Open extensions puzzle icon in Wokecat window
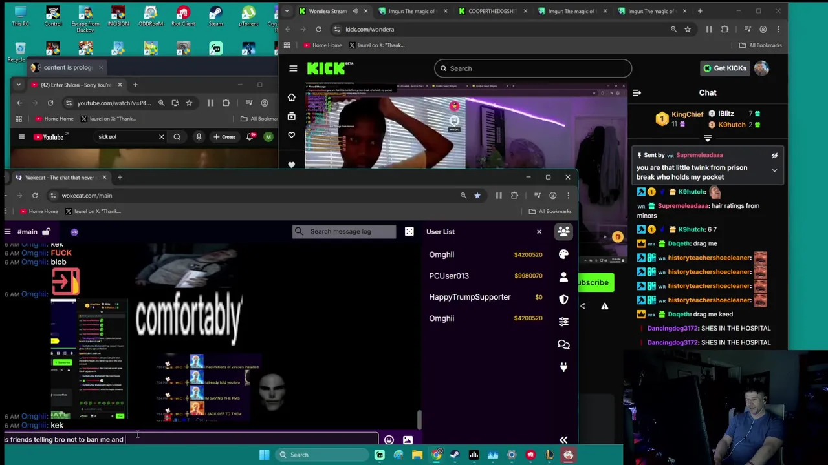 click(514, 195)
